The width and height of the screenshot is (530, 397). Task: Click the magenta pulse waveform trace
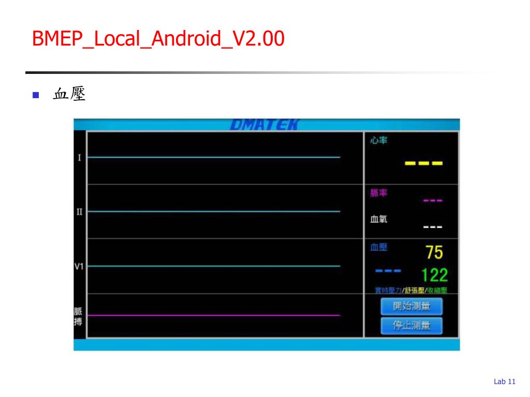(214, 315)
